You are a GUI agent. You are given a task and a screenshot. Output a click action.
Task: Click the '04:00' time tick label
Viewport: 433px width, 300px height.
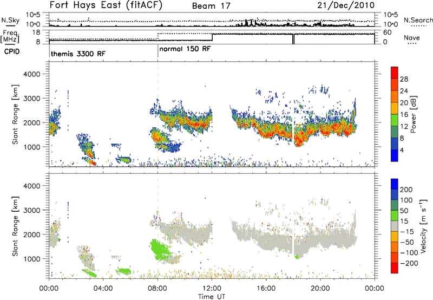[103, 289]
